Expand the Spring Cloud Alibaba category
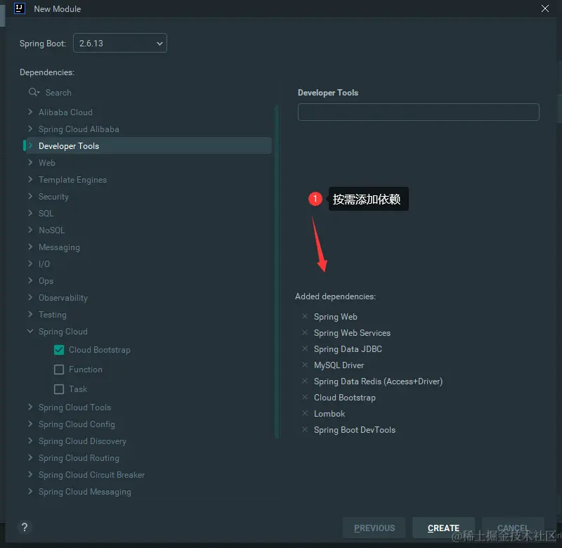Viewport: 562px width, 548px height. [x=30, y=129]
